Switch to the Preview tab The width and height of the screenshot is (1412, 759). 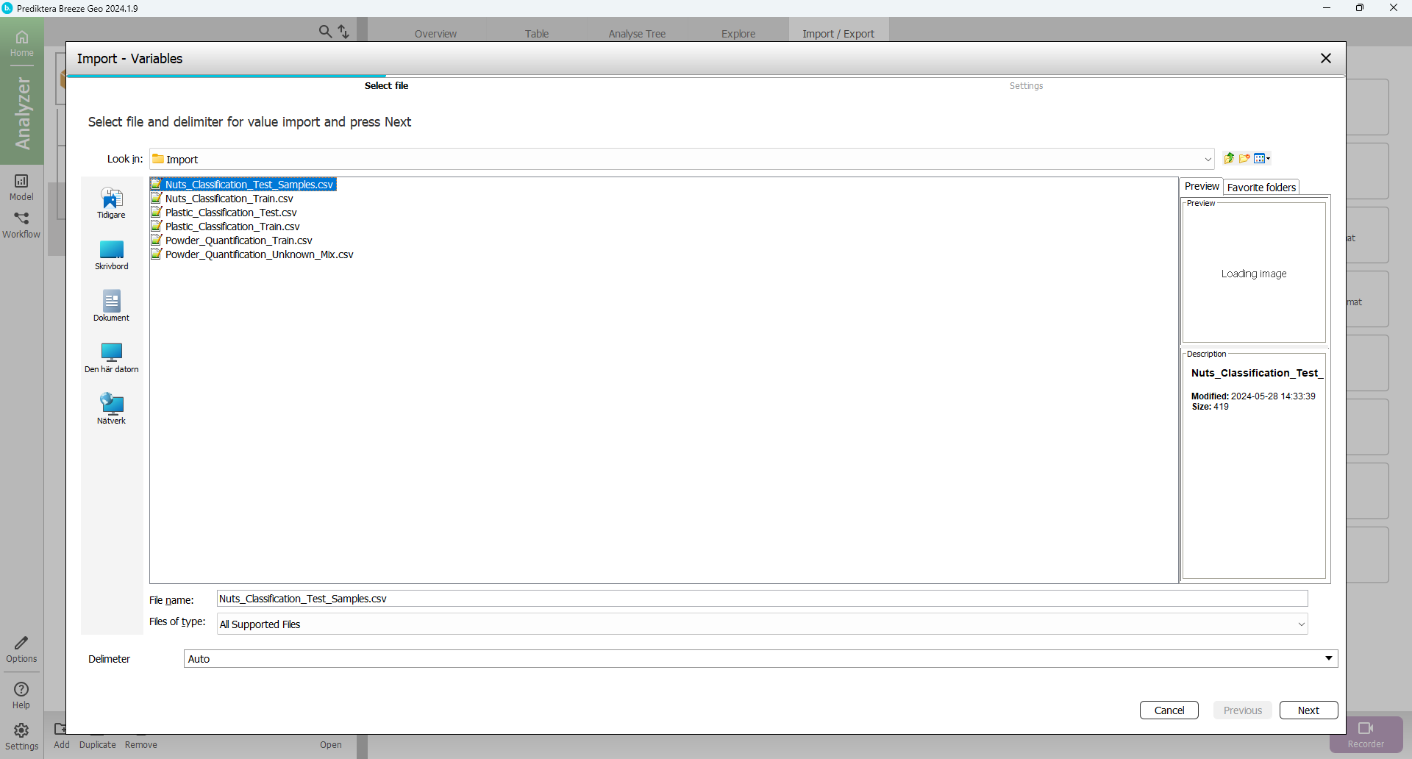pyautogui.click(x=1201, y=187)
